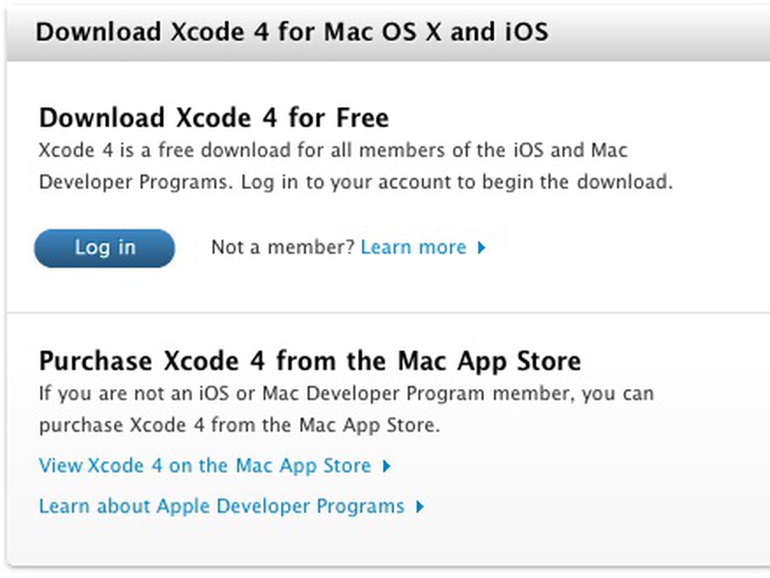Click the Download Xcode 4 for Free heading
The image size is (770, 578).
click(214, 118)
